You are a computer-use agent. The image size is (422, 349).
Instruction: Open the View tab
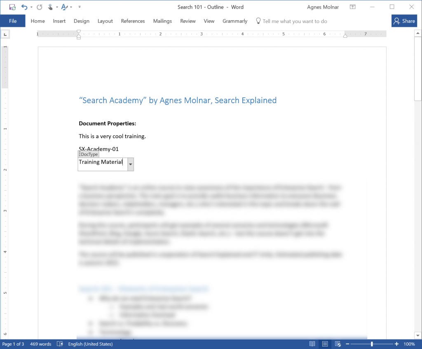(209, 21)
